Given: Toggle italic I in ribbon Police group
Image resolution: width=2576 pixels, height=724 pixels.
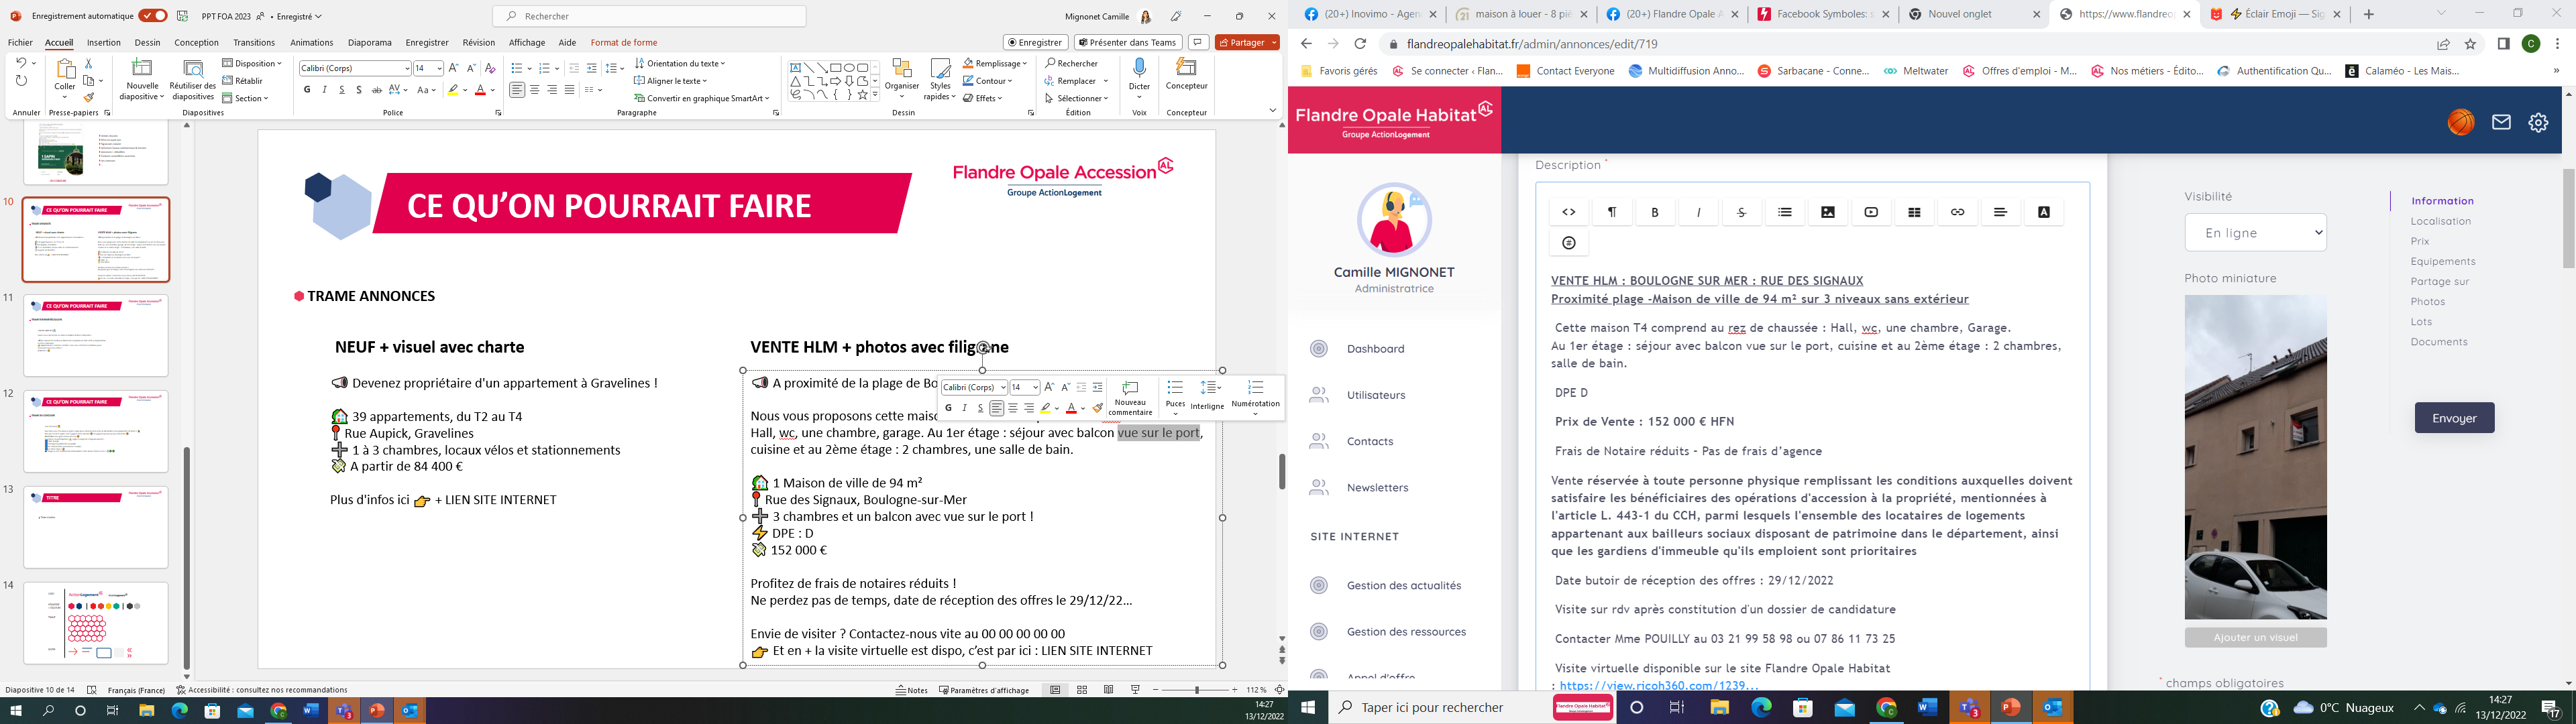Looking at the screenshot, I should tap(324, 90).
